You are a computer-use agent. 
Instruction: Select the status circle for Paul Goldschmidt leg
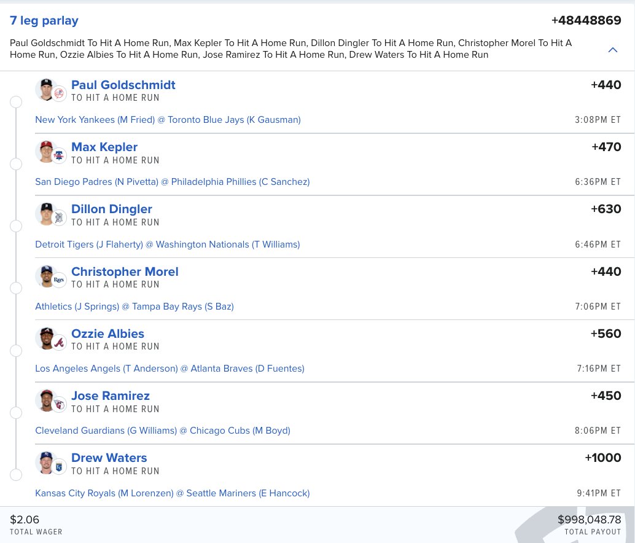pos(17,102)
